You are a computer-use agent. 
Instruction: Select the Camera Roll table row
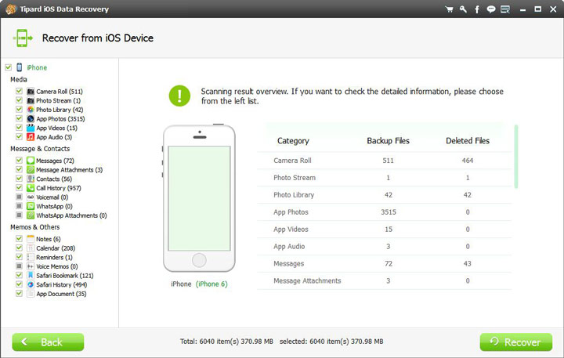384,161
